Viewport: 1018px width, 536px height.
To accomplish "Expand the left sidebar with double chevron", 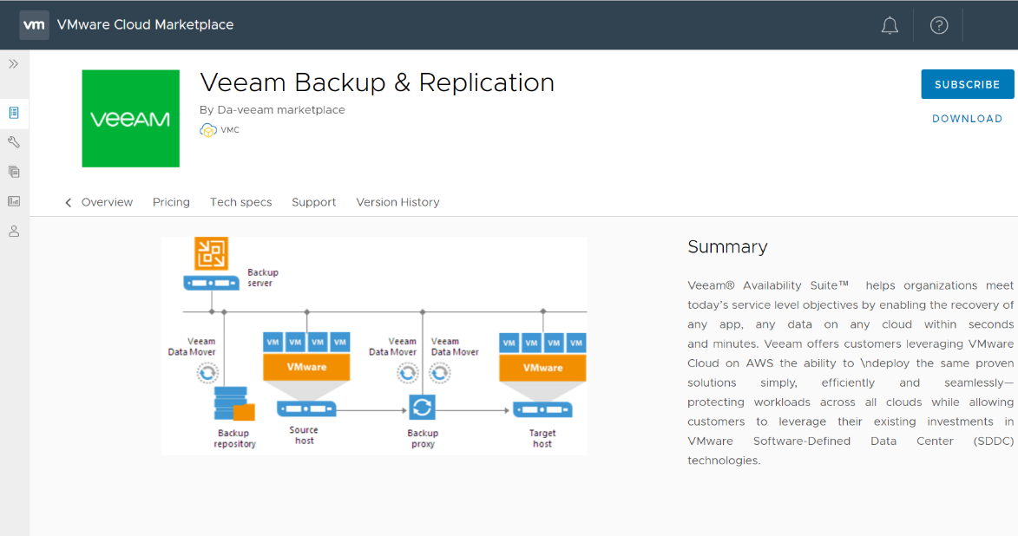I will [14, 63].
